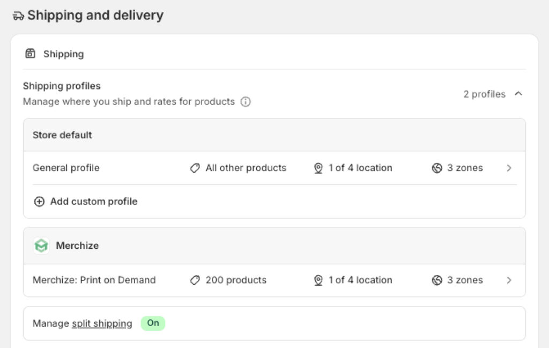549x348 pixels.
Task: Click location pin icon in Merchize row
Action: (x=318, y=280)
